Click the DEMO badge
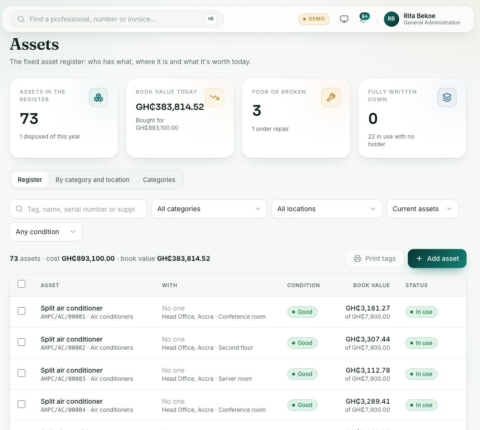 coord(314,19)
